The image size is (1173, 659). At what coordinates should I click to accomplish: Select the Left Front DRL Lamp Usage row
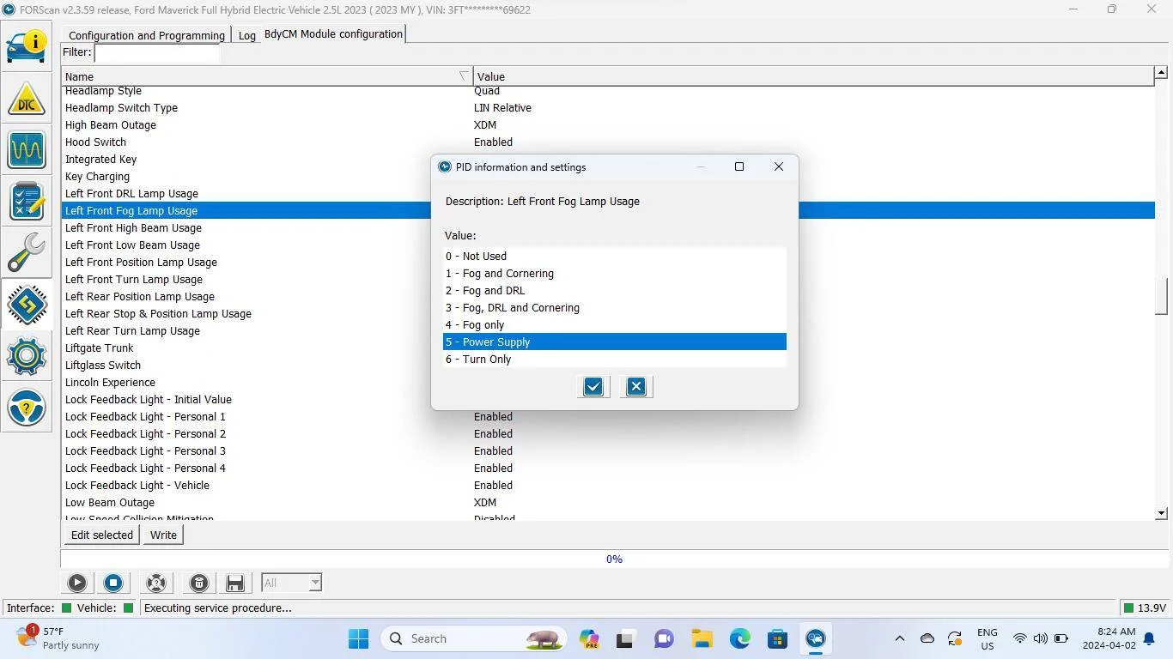608,193
